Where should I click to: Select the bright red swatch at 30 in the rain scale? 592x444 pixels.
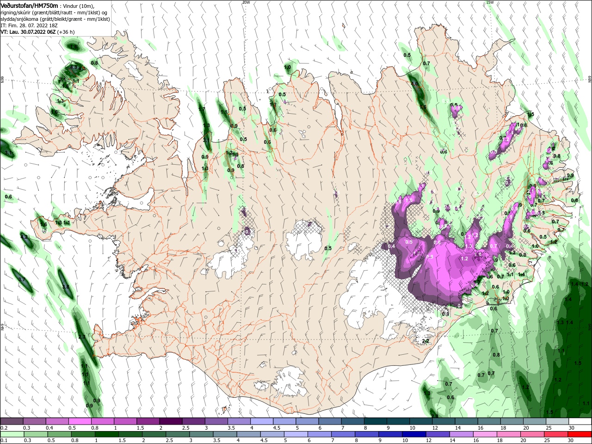[x=579, y=434]
